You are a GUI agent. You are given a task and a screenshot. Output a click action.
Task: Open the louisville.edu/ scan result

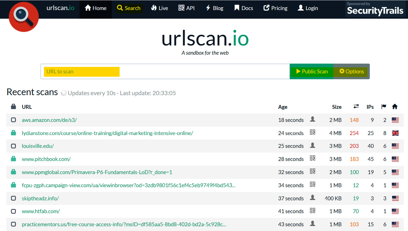[x=38, y=146]
